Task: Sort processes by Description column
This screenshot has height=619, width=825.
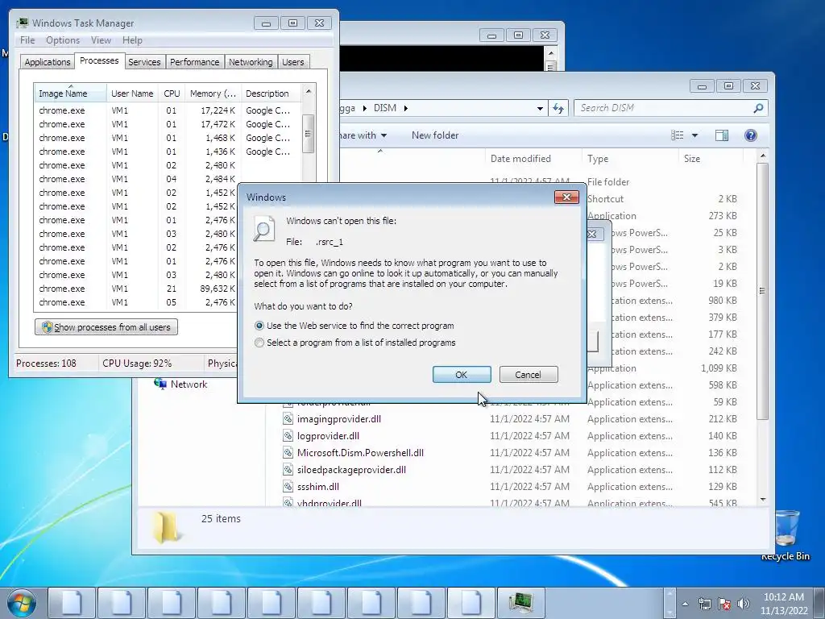Action: 271,93
